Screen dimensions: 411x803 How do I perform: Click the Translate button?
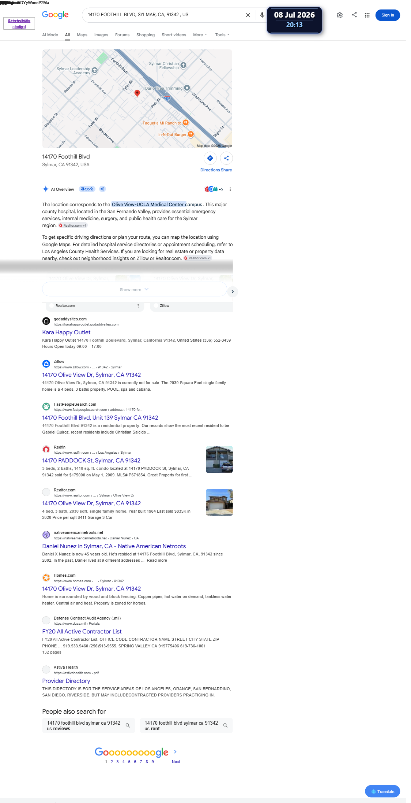382,791
